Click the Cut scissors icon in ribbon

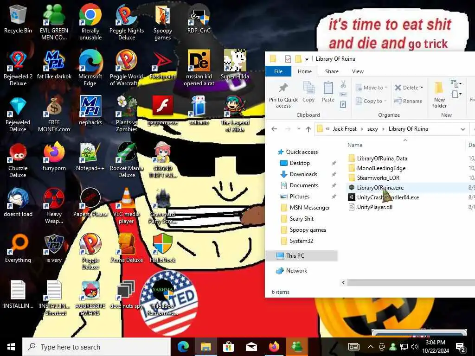tap(343, 84)
